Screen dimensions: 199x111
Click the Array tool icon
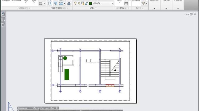[61, 3]
